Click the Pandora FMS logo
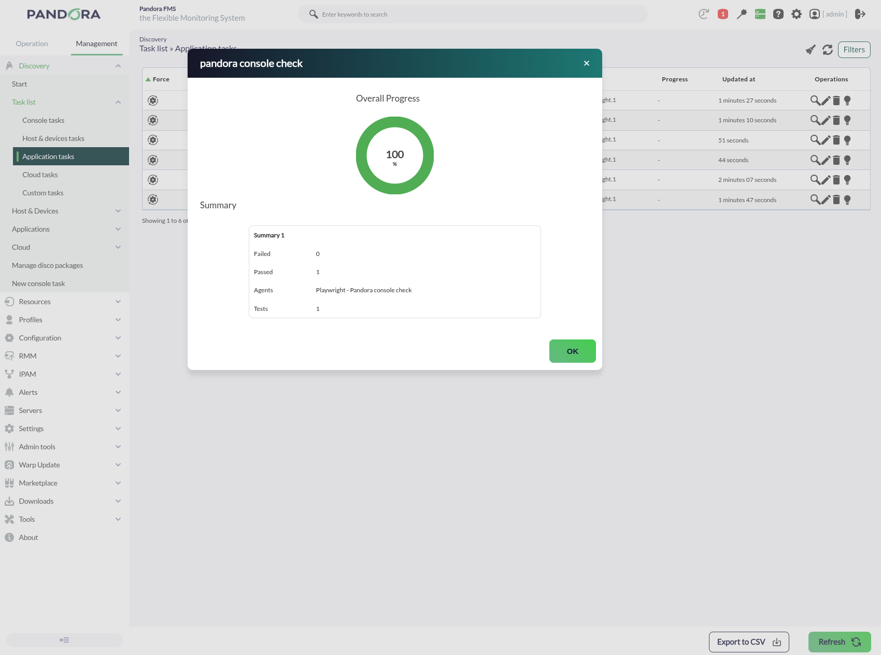This screenshot has width=881, height=655. [64, 15]
